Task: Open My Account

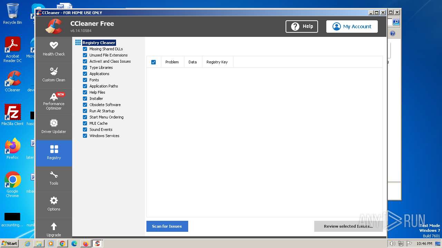Action: [352, 27]
